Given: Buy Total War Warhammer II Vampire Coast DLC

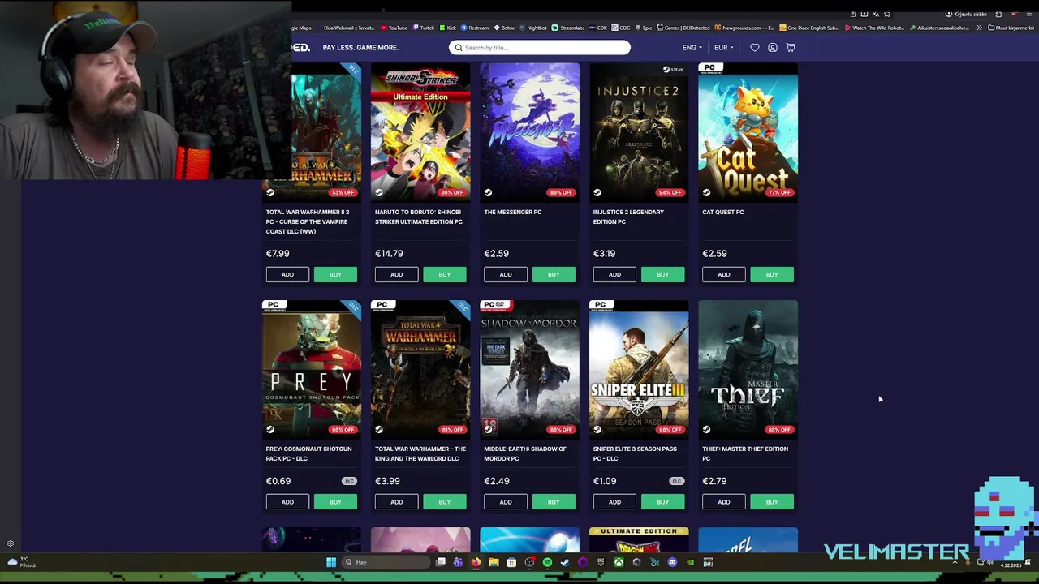Looking at the screenshot, I should [x=335, y=274].
